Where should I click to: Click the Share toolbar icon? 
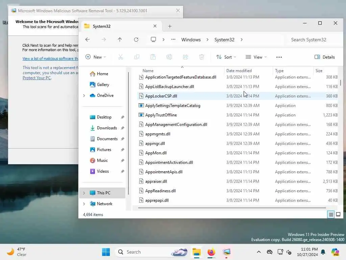click(186, 57)
